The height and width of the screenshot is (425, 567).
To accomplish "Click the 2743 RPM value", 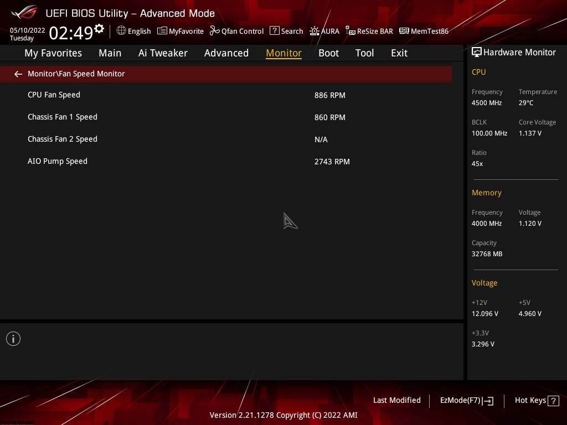I will [332, 162].
